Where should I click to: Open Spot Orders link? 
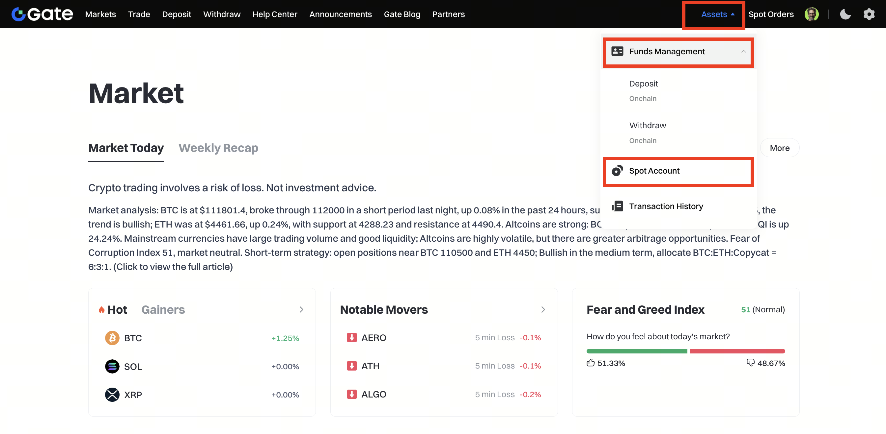pos(771,14)
